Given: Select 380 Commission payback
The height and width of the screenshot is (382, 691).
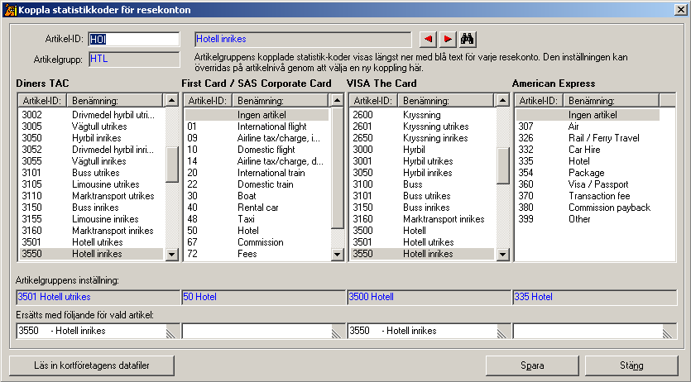Looking at the screenshot, I should click(x=588, y=208).
